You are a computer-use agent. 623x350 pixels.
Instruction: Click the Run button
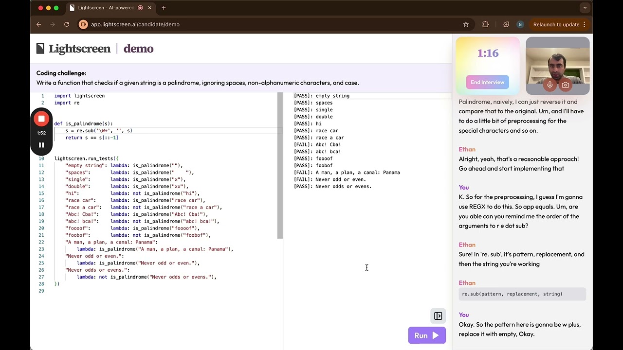coord(427,335)
